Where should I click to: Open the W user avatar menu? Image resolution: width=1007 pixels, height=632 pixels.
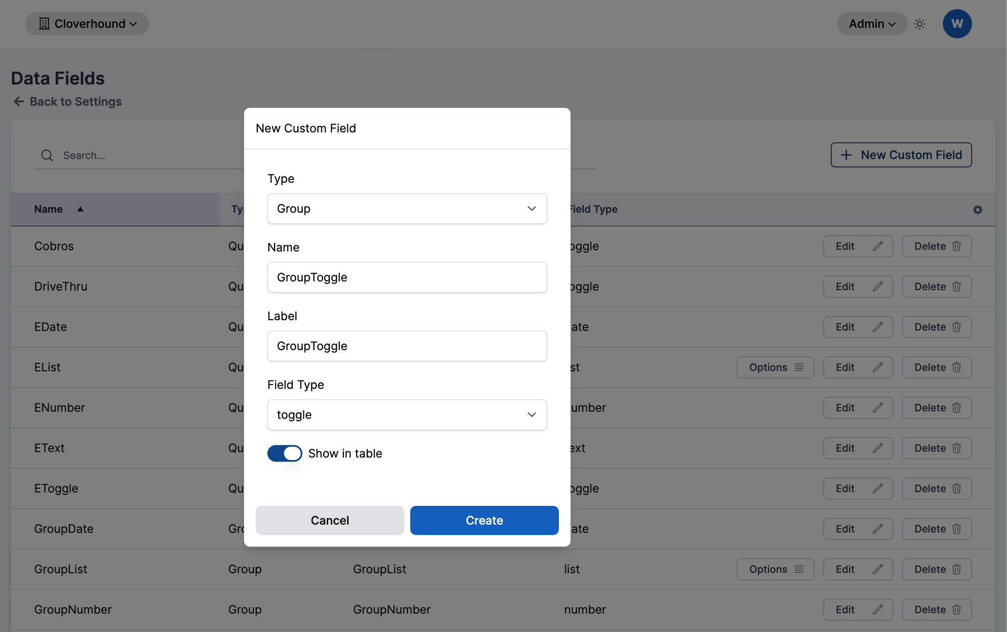957,24
